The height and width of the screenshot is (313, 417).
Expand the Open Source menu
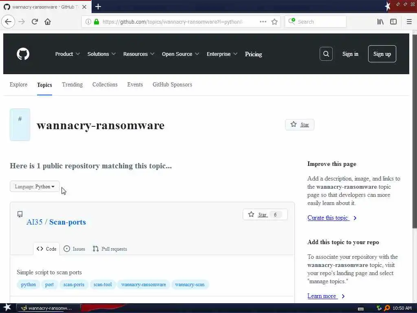180,54
